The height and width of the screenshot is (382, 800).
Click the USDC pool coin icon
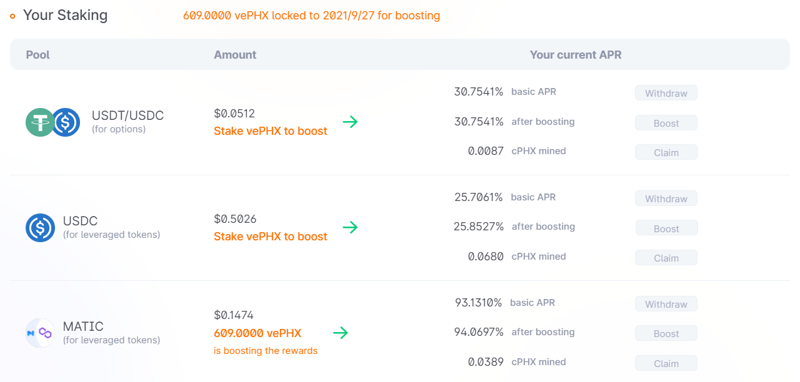[x=41, y=228]
